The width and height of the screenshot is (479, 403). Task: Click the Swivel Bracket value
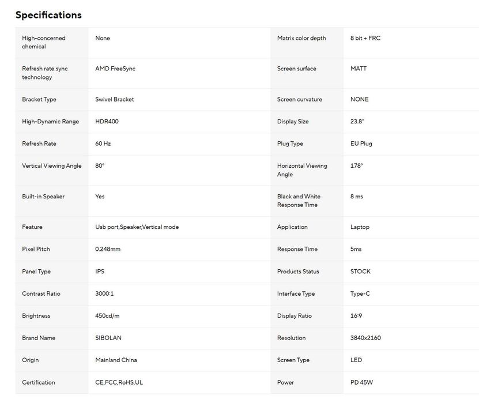point(115,99)
